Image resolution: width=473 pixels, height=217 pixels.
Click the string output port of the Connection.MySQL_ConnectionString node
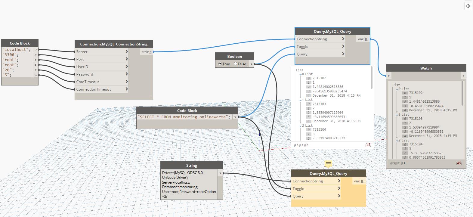147,52
